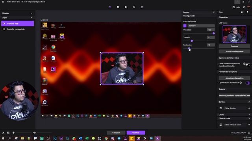The image size is (252, 141).
Task: Open Settings gear in the Windows taskbar
Action: click(145, 138)
